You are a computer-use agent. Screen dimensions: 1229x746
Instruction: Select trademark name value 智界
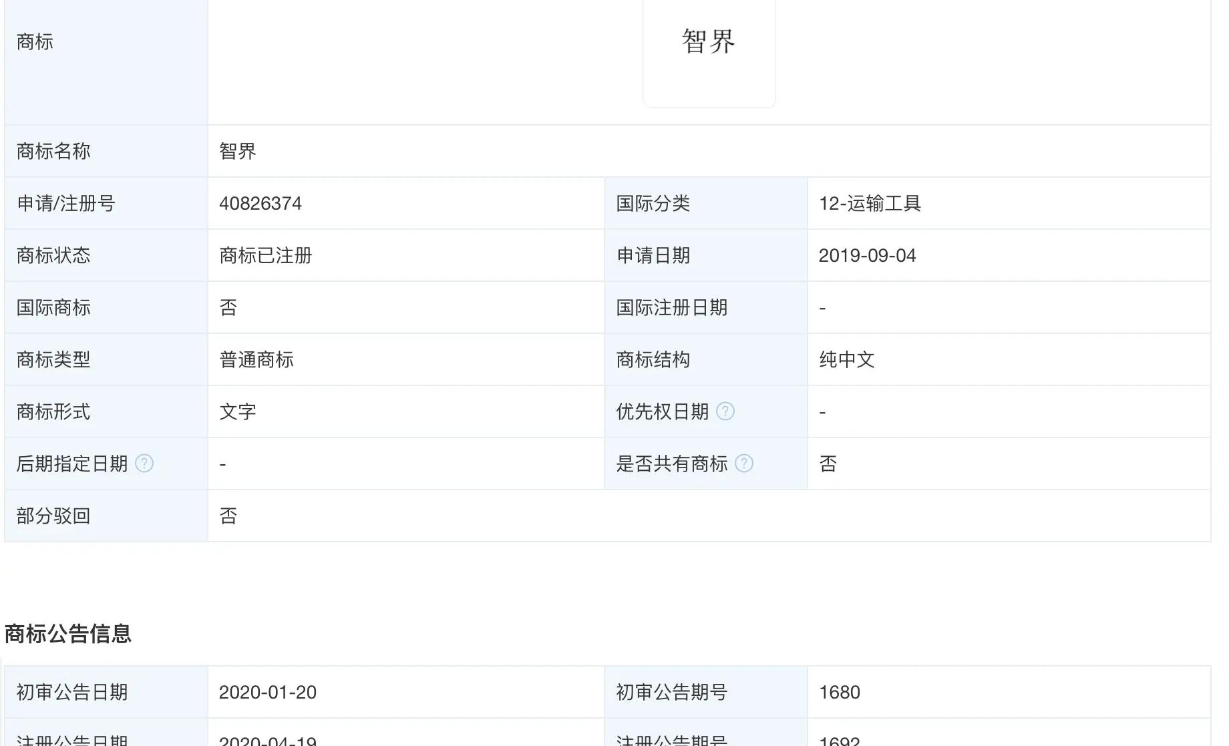pyautogui.click(x=238, y=151)
